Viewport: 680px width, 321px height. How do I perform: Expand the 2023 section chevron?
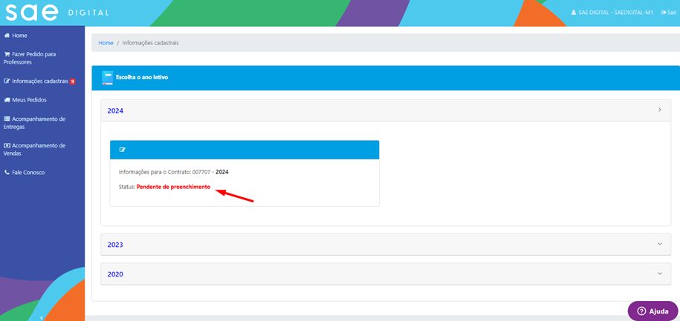click(x=659, y=244)
